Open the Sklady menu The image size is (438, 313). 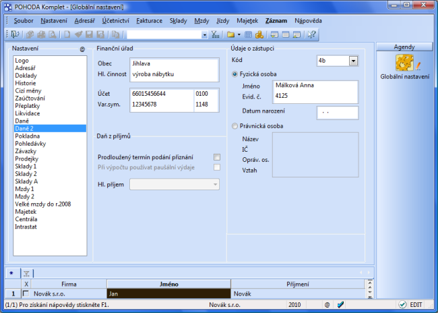(178, 21)
